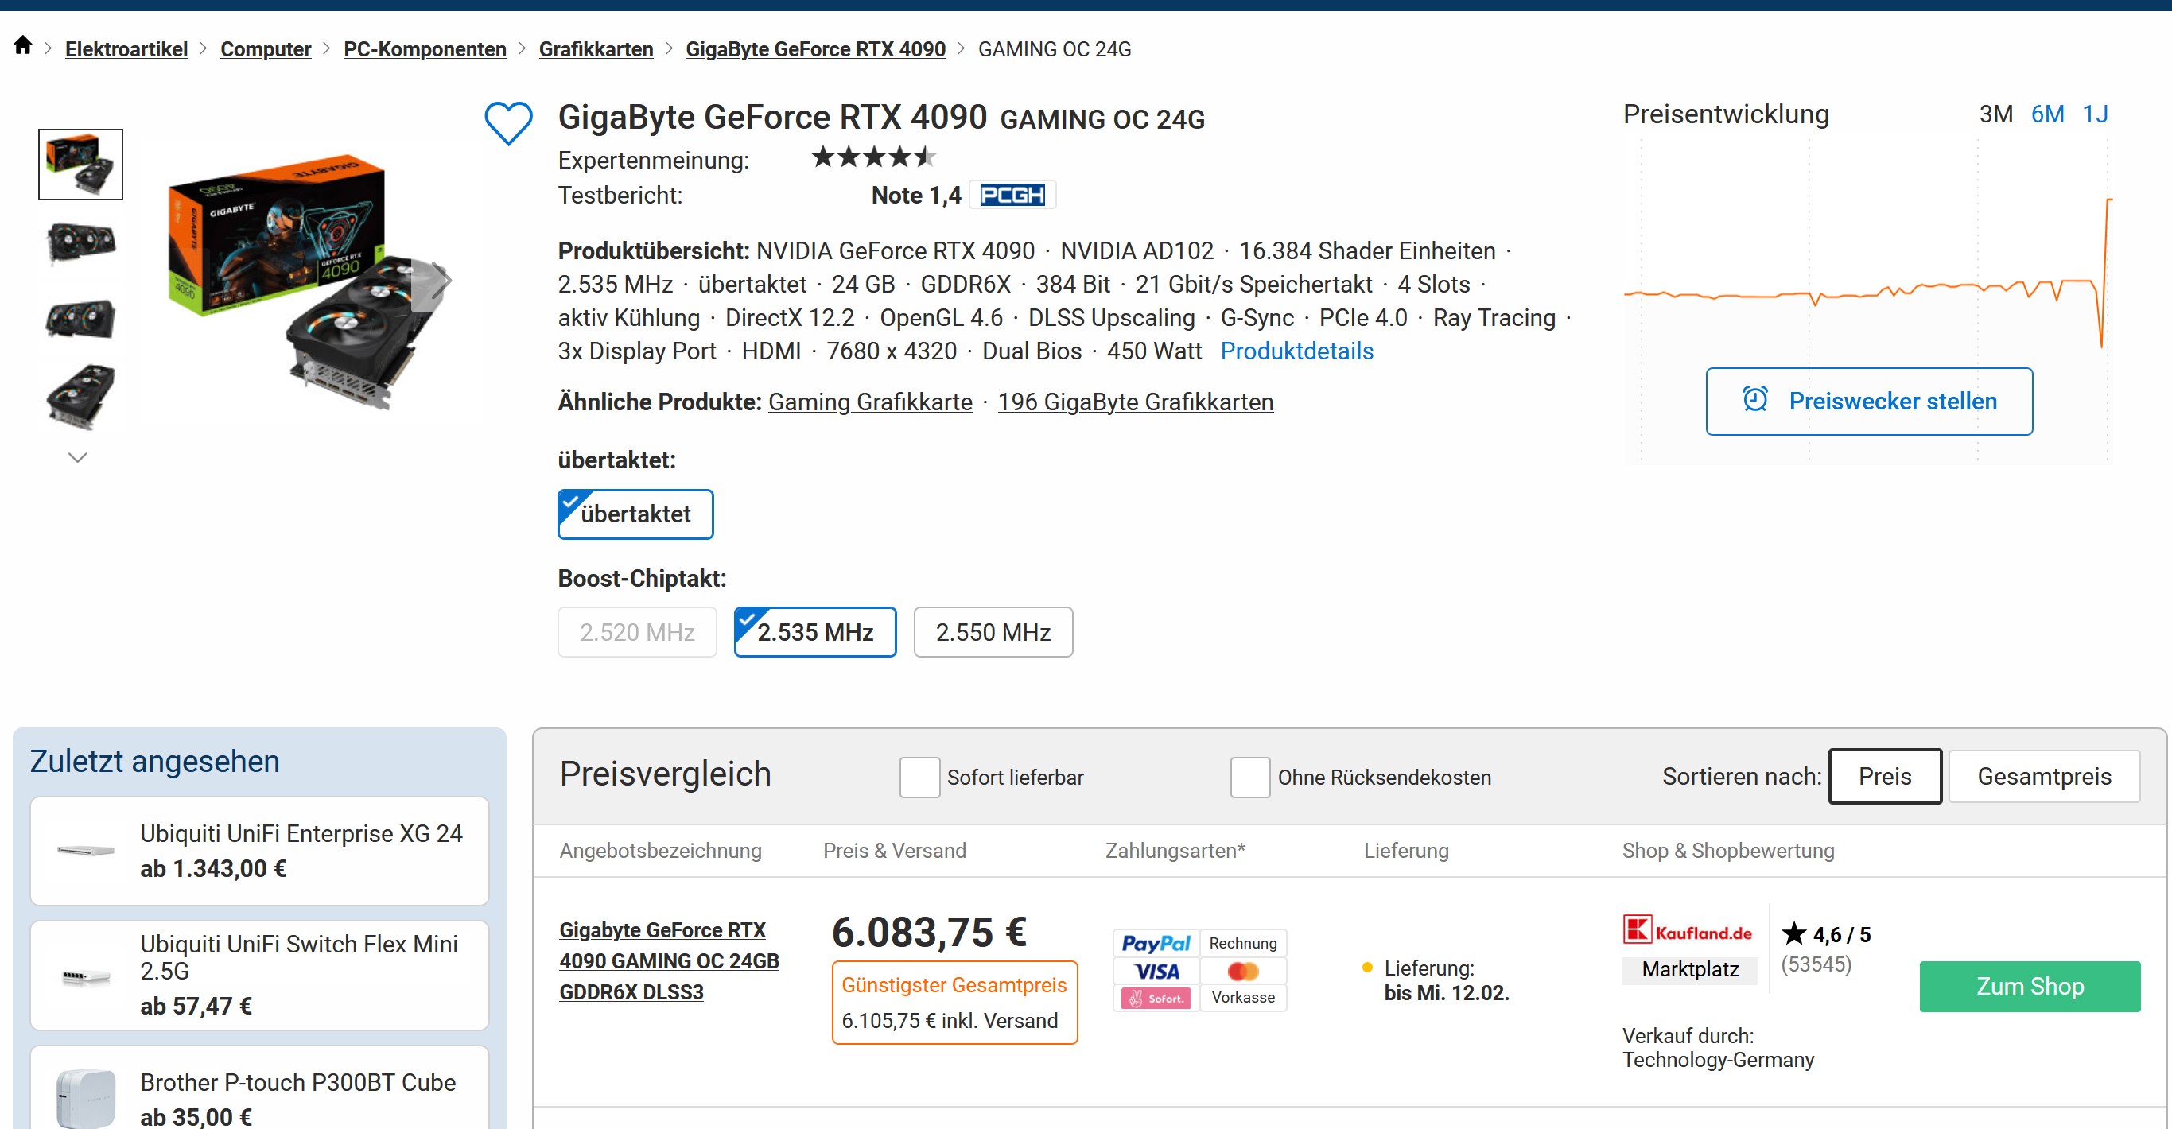Toggle the übertaktet filter option
Screen dimensions: 2172x1129
635,514
